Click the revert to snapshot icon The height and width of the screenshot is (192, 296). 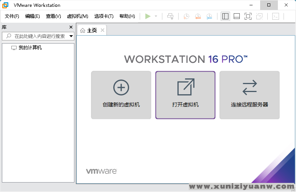point(198,16)
